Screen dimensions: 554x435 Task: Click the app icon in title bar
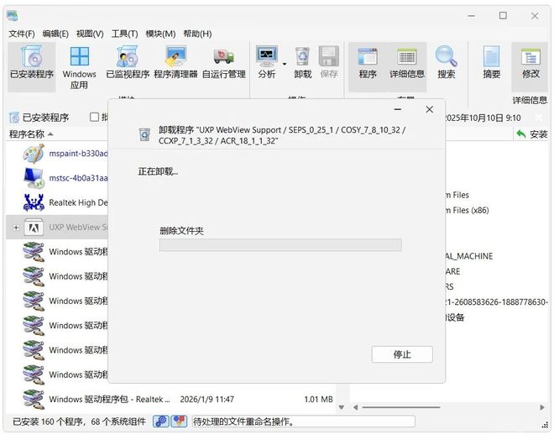pos(13,16)
